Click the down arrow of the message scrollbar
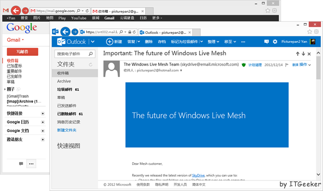 click(318, 174)
